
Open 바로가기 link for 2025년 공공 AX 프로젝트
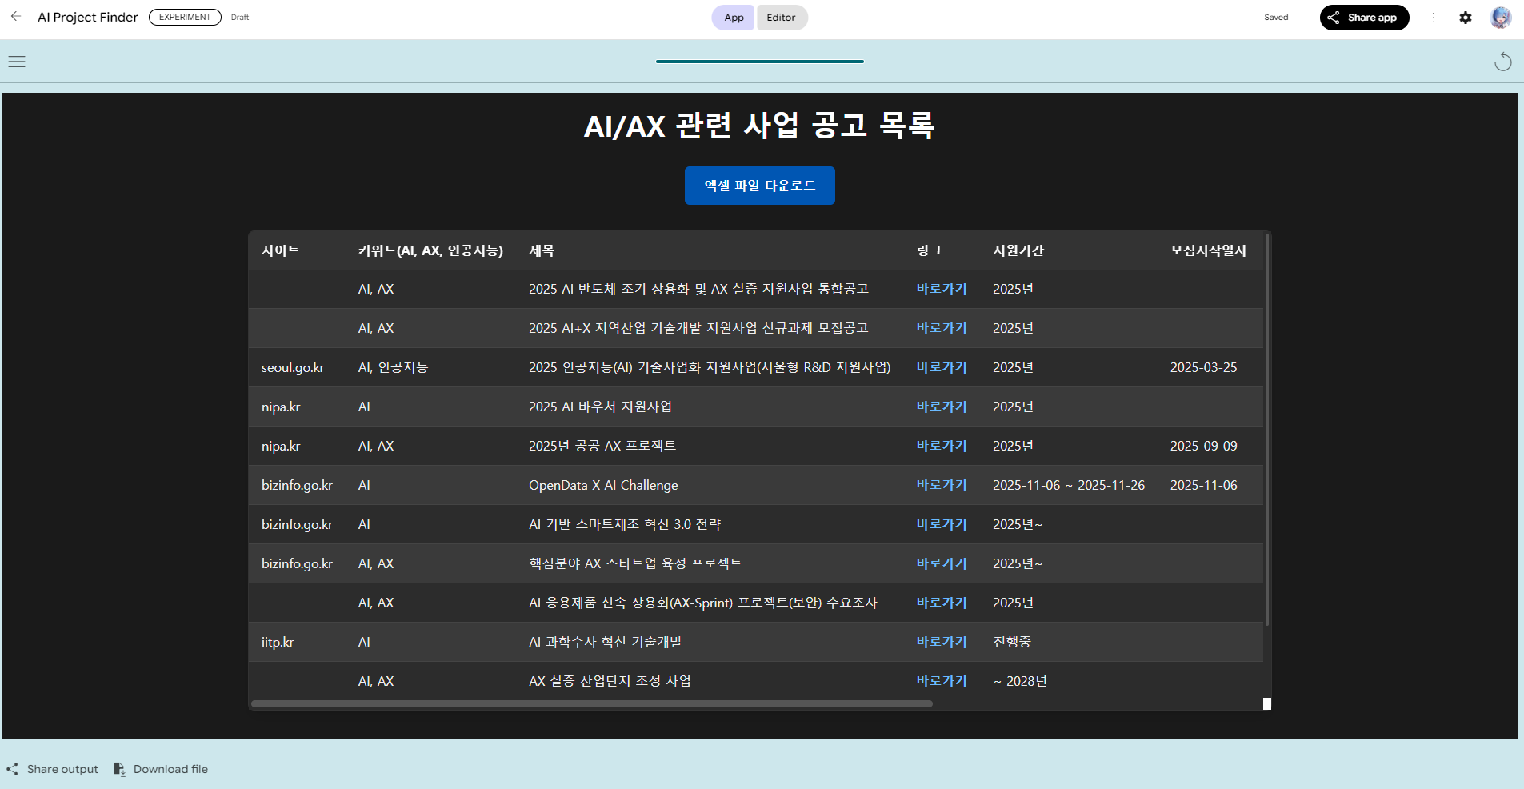(941, 446)
